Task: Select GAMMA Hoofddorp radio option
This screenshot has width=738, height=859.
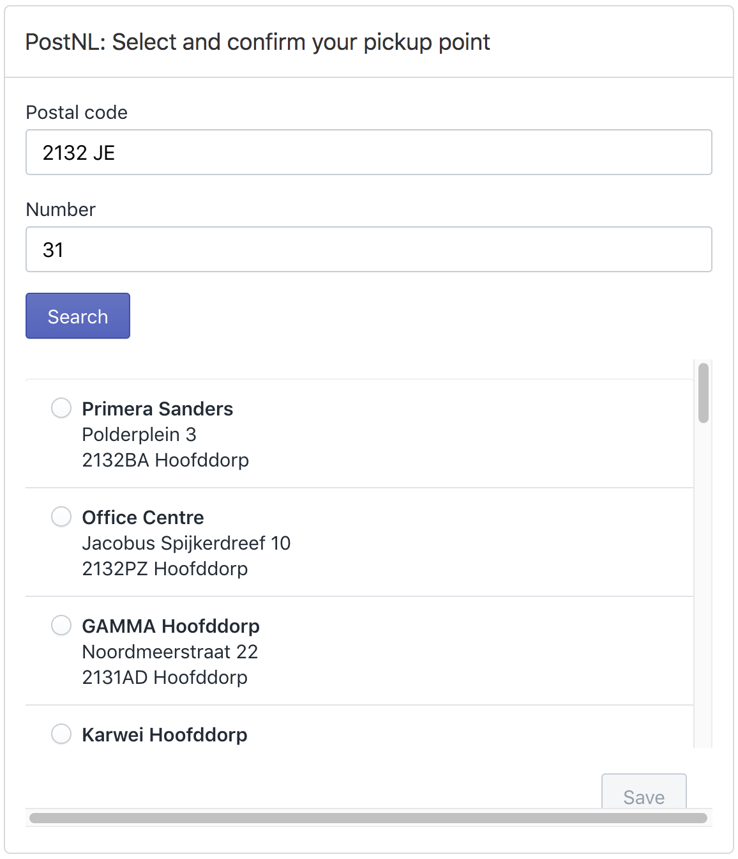Action: (x=61, y=625)
